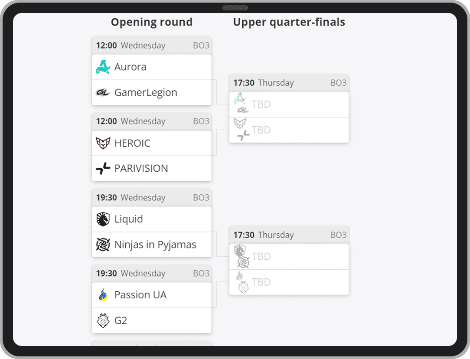This screenshot has width=470, height=359.
Task: Click the Passion UA logo
Action: tap(103, 295)
